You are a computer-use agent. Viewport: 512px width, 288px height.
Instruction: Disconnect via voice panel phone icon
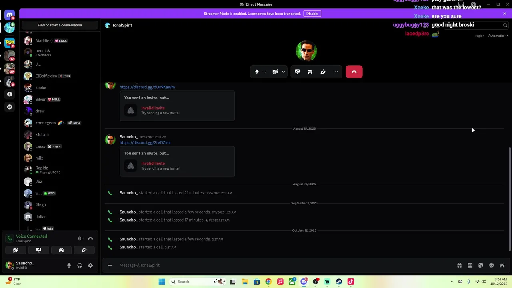90,238
